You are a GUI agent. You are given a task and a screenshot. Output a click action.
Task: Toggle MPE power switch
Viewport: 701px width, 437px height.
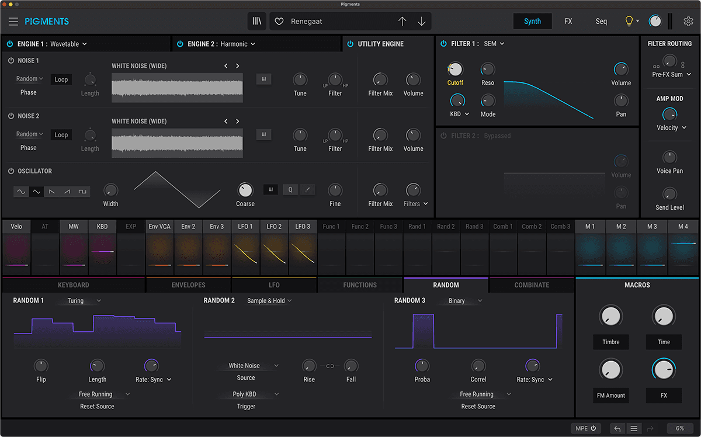tap(585, 428)
